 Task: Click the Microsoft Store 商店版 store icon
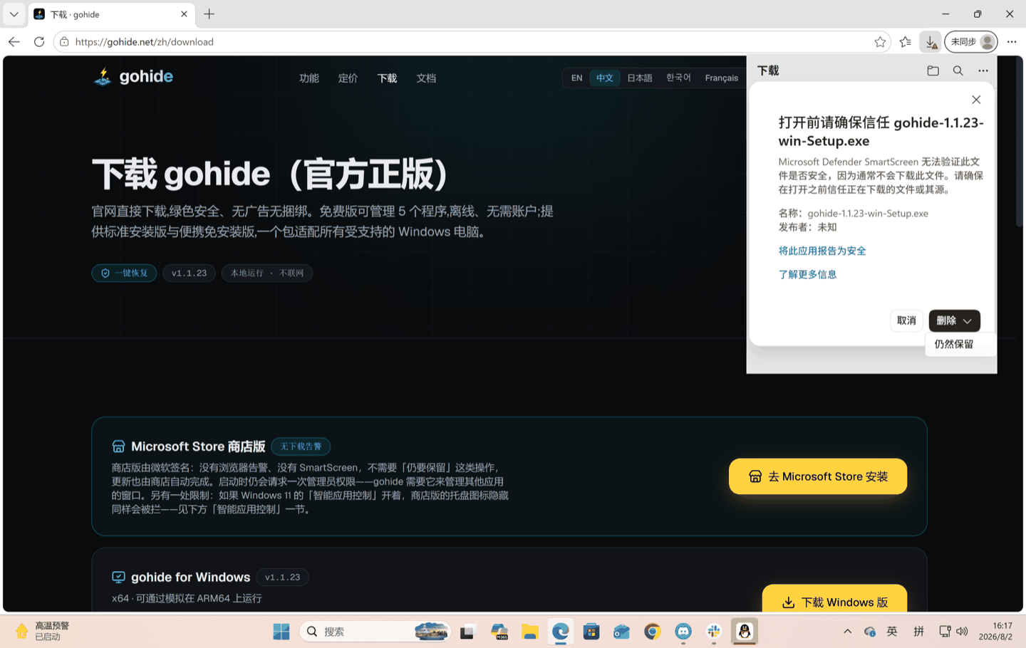[118, 446]
